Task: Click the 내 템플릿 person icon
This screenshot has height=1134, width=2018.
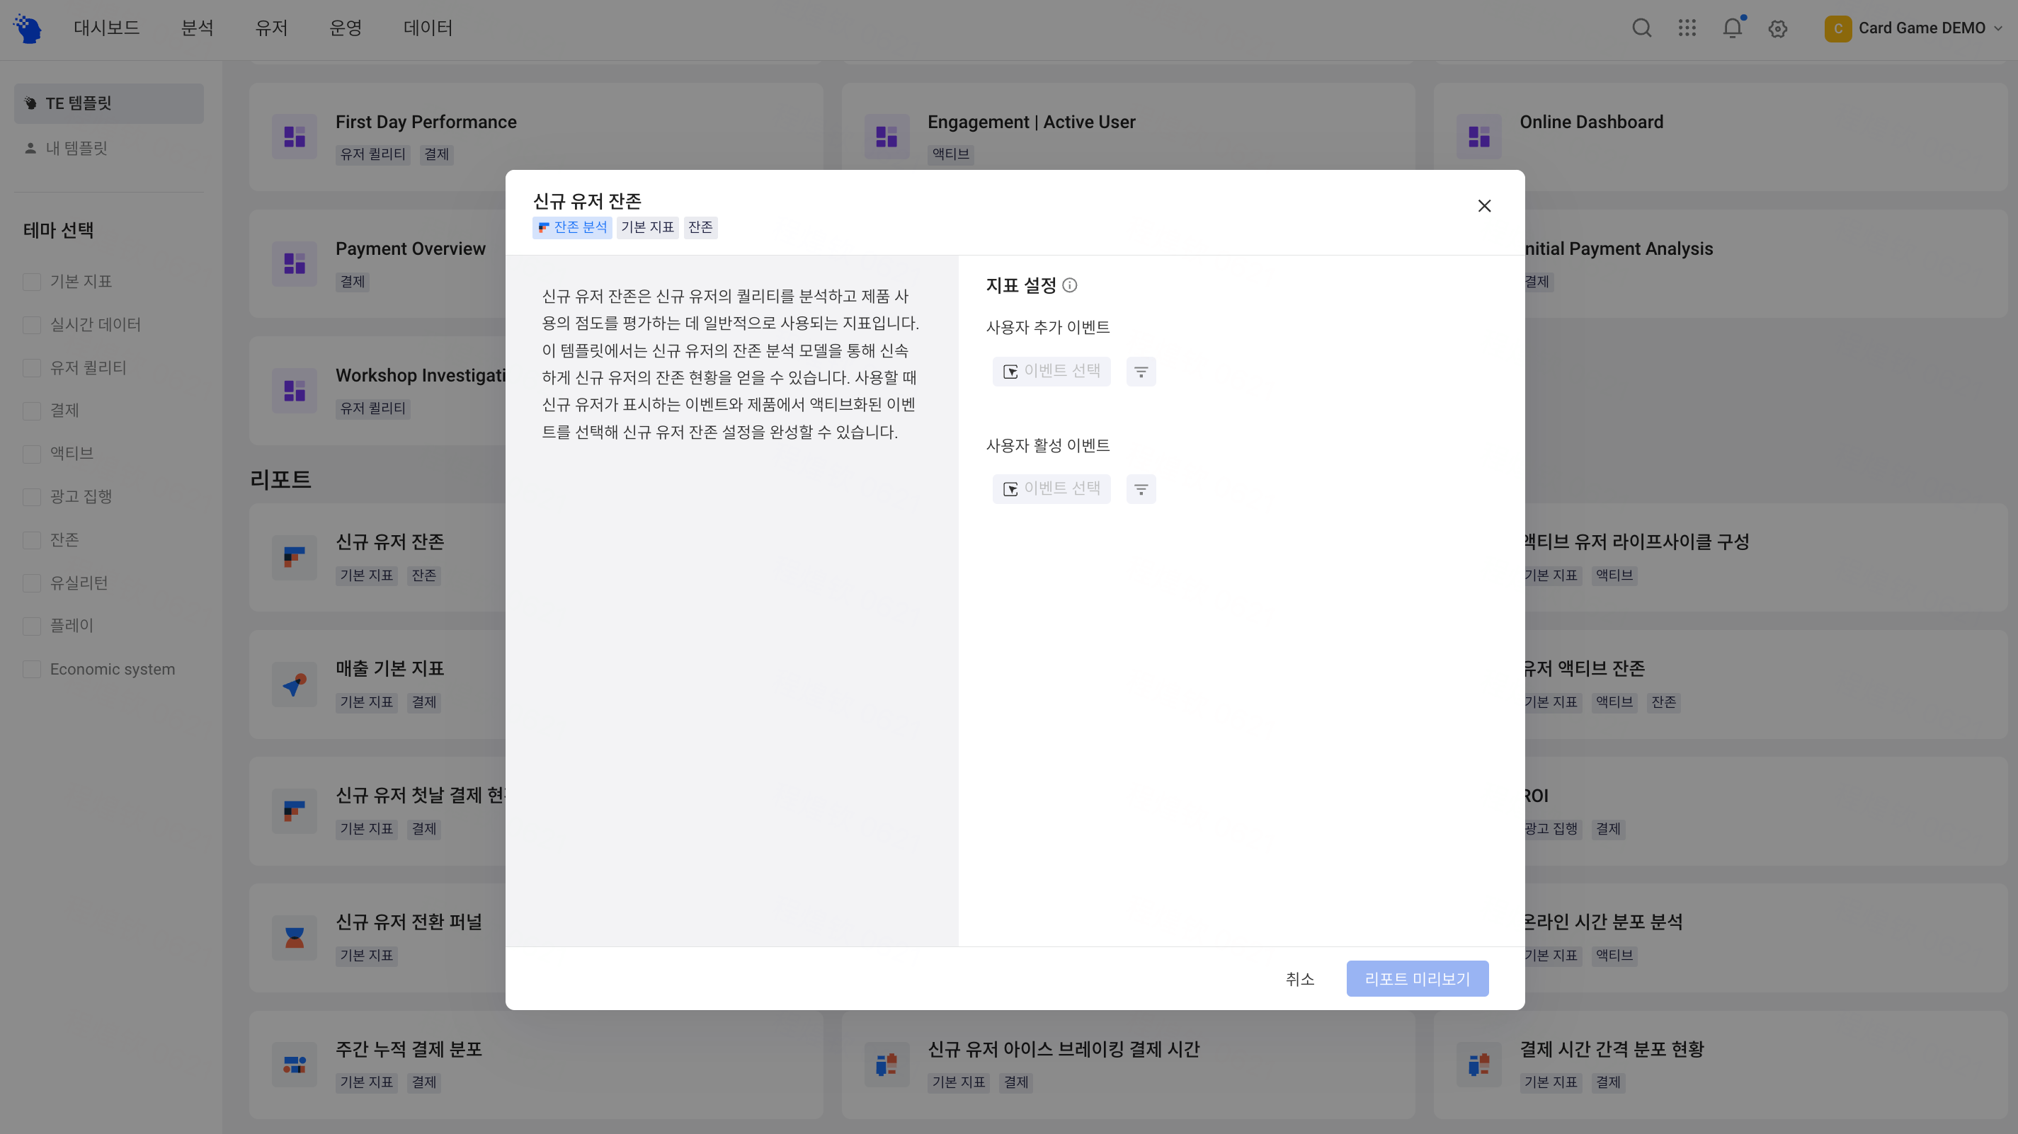Action: tap(30, 148)
